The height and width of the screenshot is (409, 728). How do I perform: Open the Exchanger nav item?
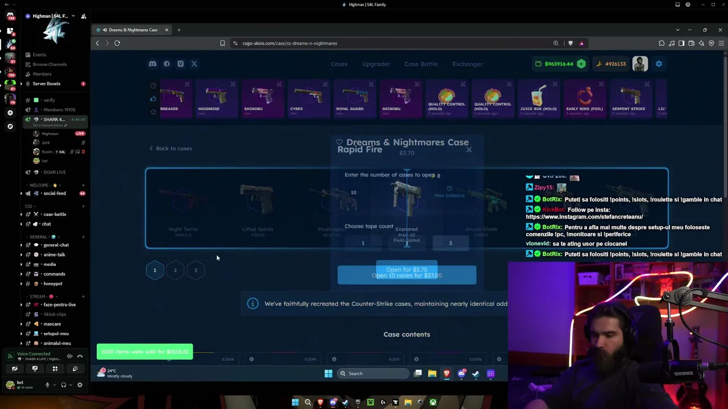coord(468,64)
